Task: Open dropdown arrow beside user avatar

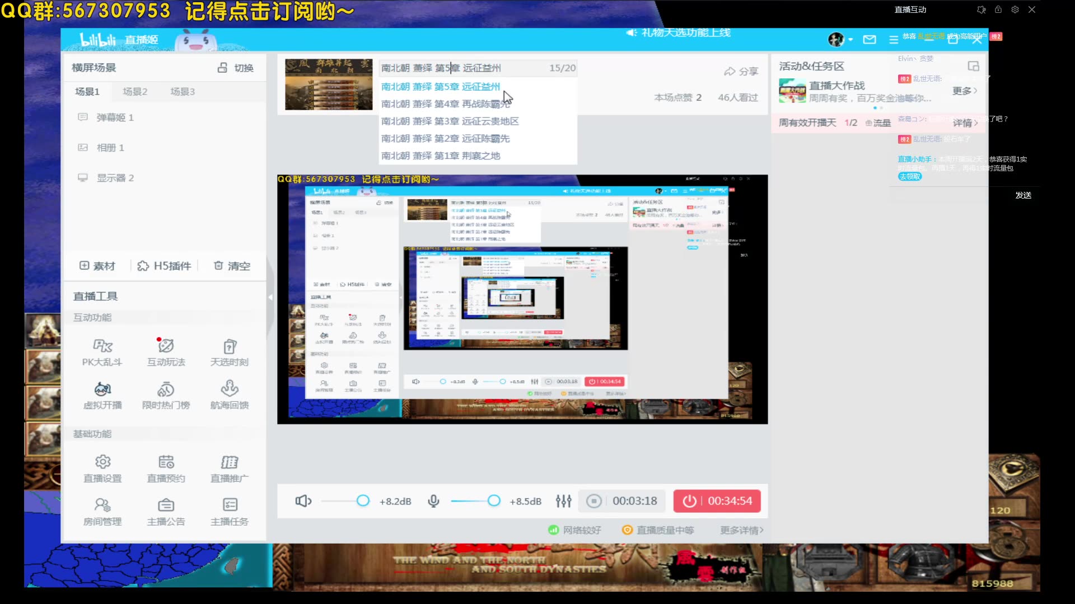Action: (850, 40)
